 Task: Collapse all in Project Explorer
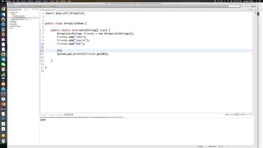pos(25,10)
